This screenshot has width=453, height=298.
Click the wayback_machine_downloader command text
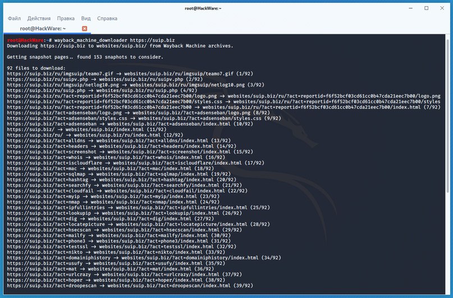[115, 40]
